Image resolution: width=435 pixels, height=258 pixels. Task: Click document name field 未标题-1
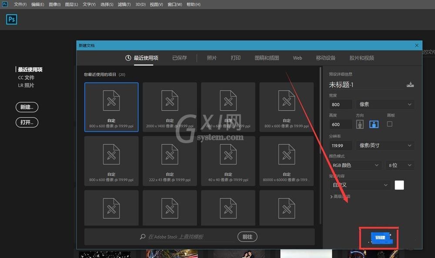pyautogui.click(x=366, y=84)
